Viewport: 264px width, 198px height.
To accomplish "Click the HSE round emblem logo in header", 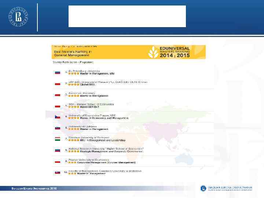I will click(18, 16).
